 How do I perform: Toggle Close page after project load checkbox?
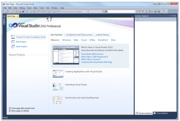(10, 108)
